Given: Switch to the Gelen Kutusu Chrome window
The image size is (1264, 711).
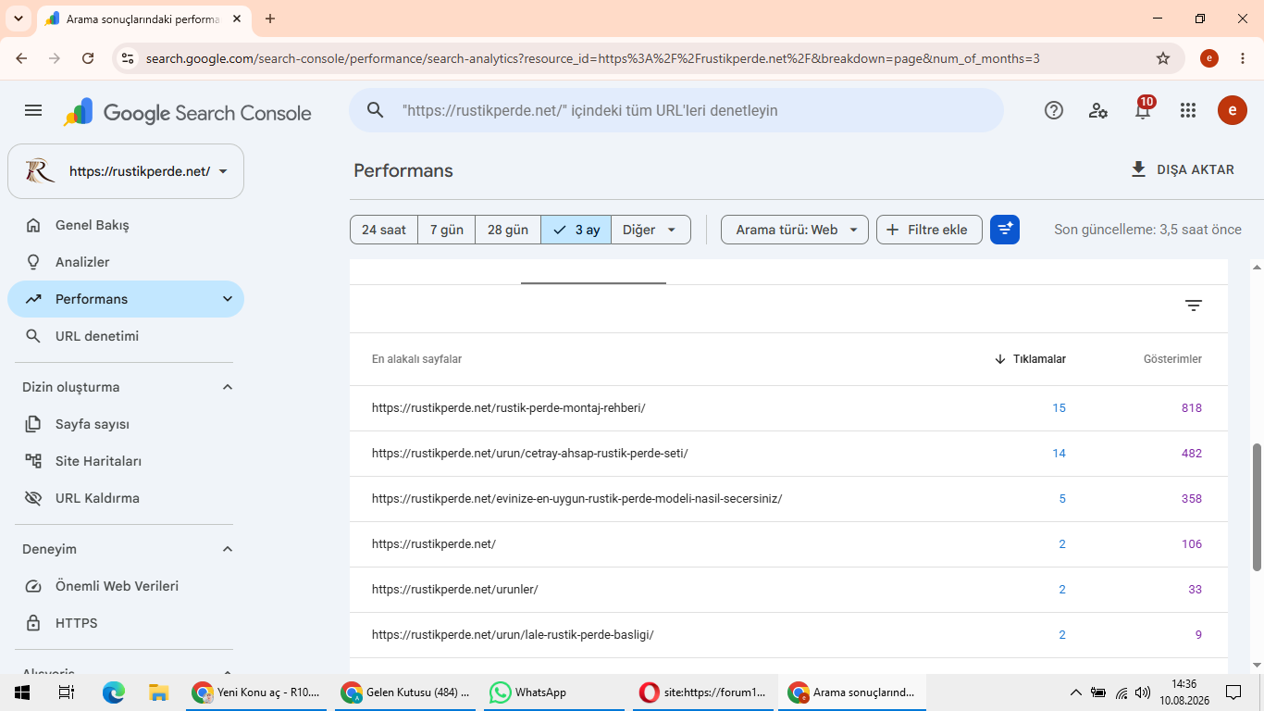Looking at the screenshot, I should pos(405,692).
